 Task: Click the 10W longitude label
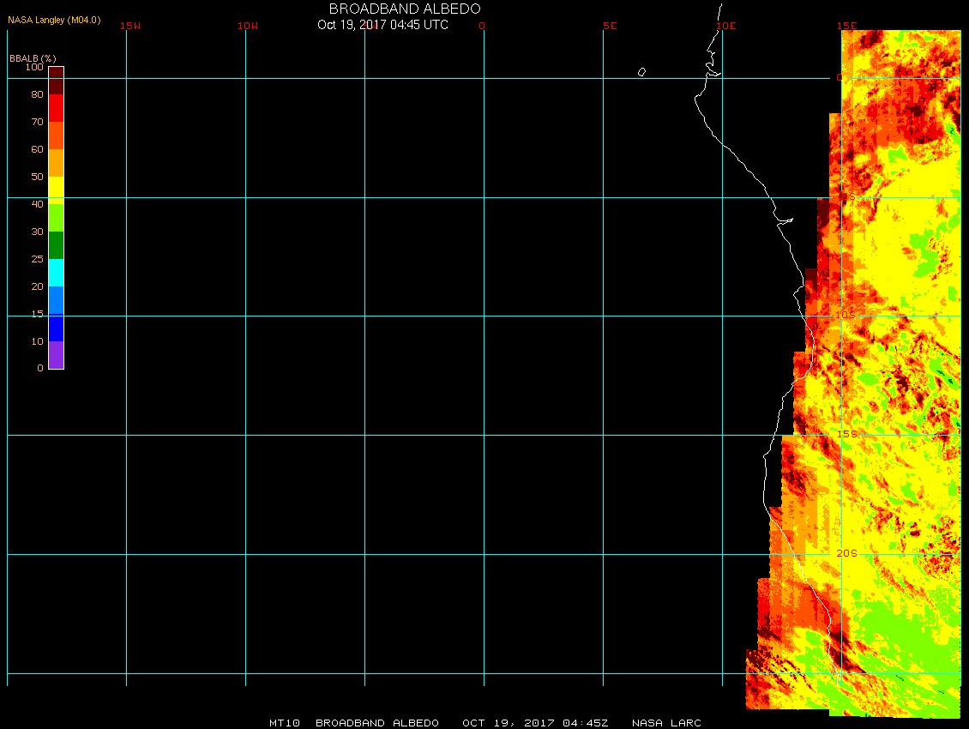[248, 26]
